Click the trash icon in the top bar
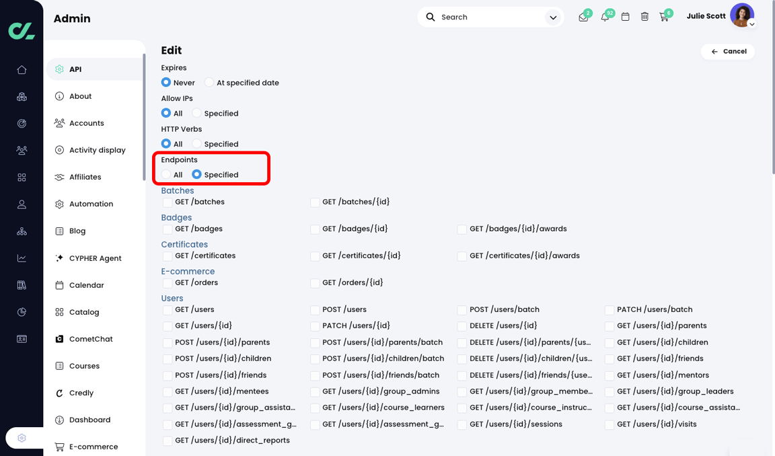Viewport: 775px width, 456px height. (644, 16)
